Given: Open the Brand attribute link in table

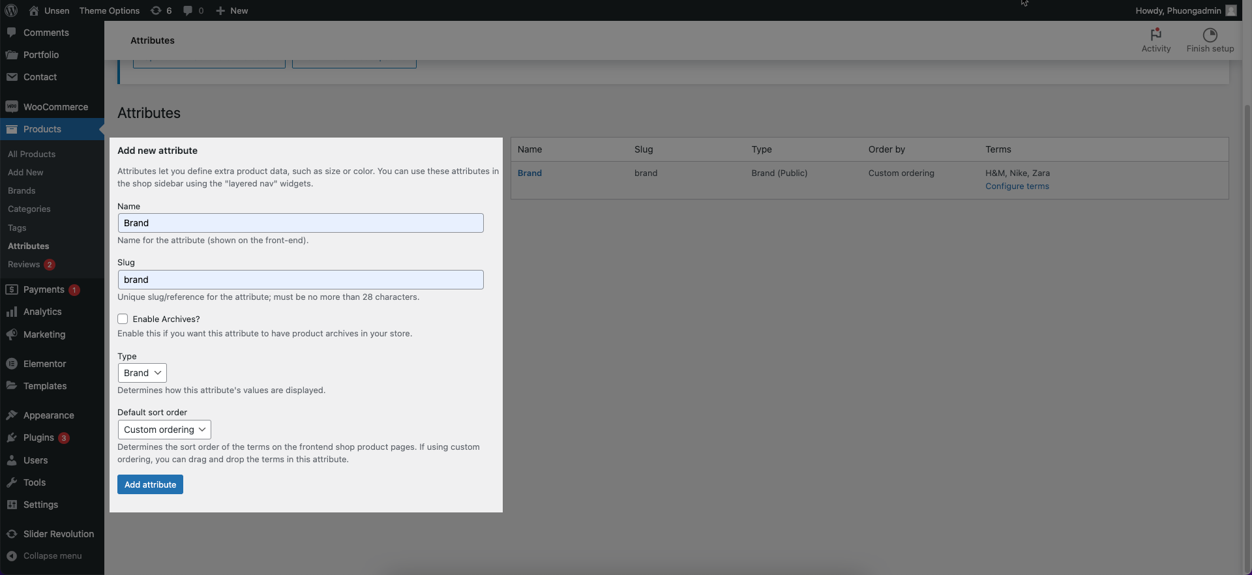Looking at the screenshot, I should click(x=529, y=173).
